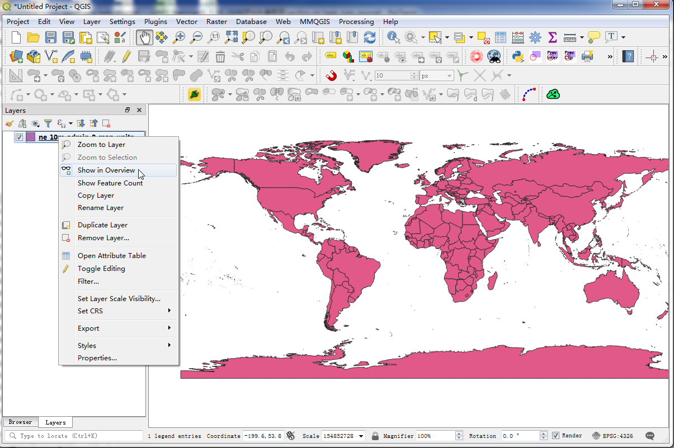Click the Zoom In magnifier icon

click(178, 37)
